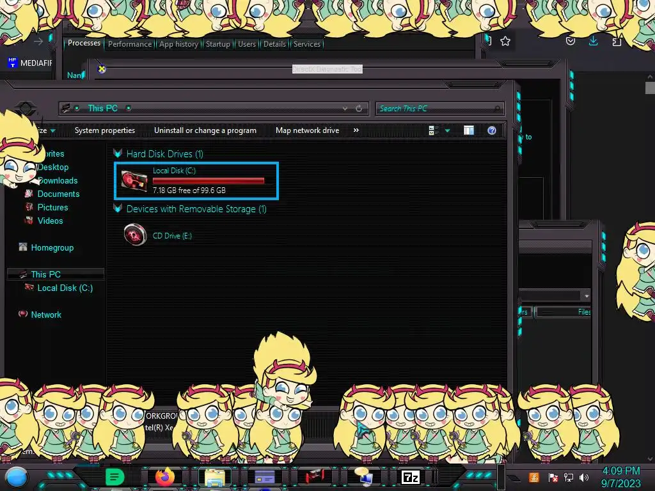655x491 pixels.
Task: Open the purple window app on the taskbar
Action: 264,477
